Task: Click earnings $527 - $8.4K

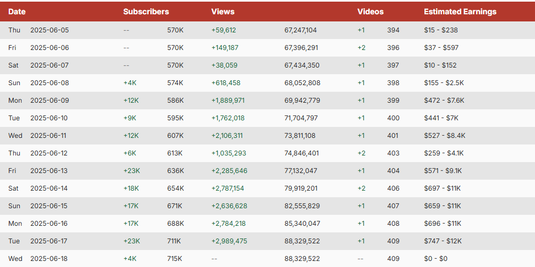Action: [x=445, y=136]
